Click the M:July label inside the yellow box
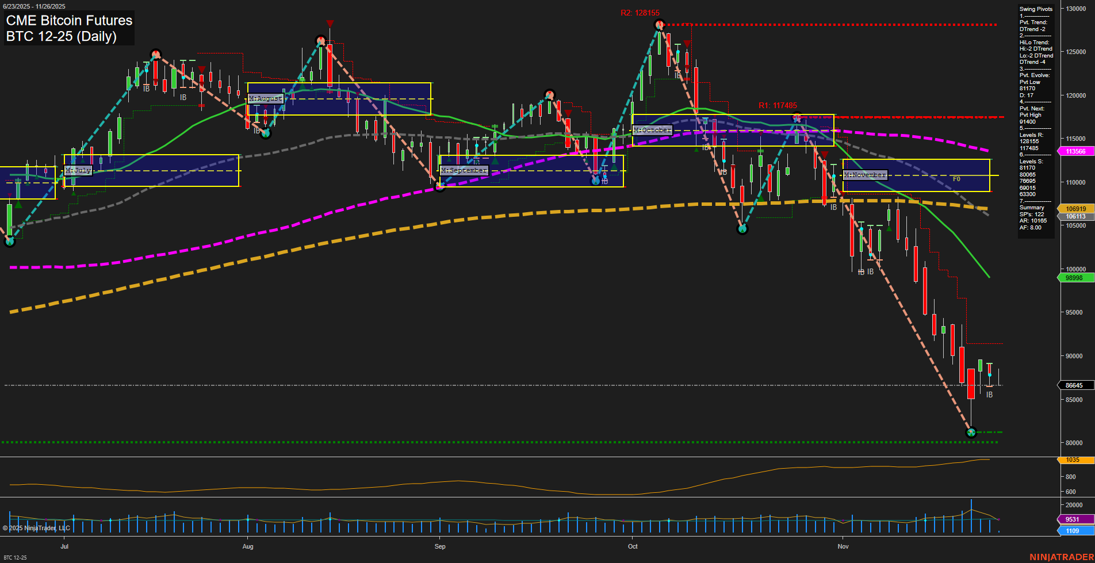 coord(78,170)
